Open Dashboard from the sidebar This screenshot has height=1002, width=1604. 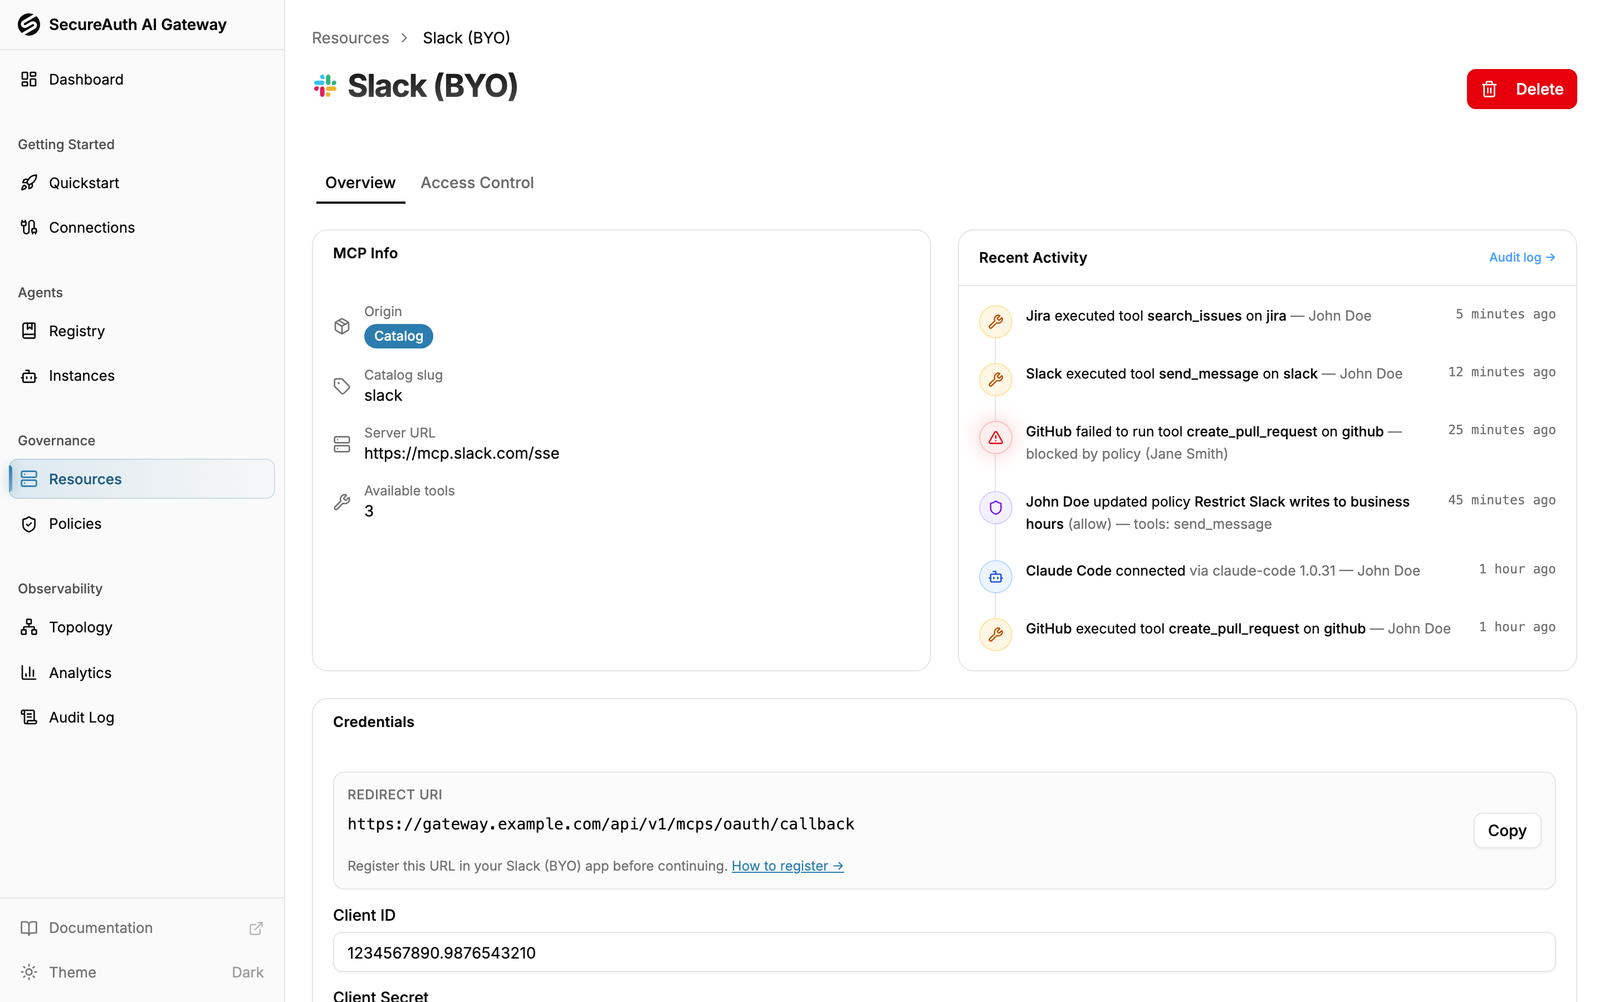tap(142, 80)
